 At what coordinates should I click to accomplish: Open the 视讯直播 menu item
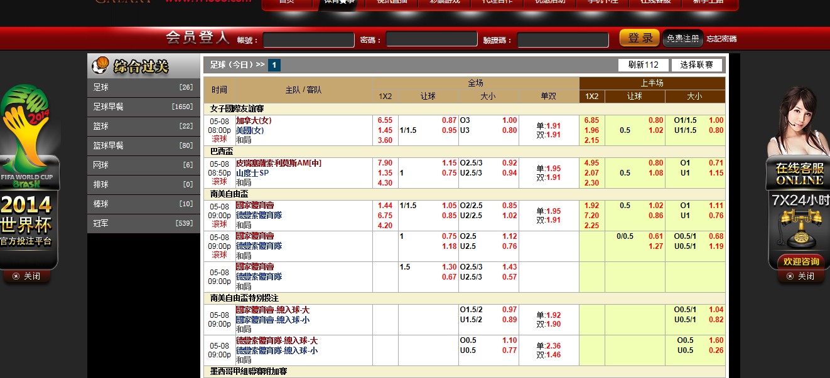click(x=392, y=3)
